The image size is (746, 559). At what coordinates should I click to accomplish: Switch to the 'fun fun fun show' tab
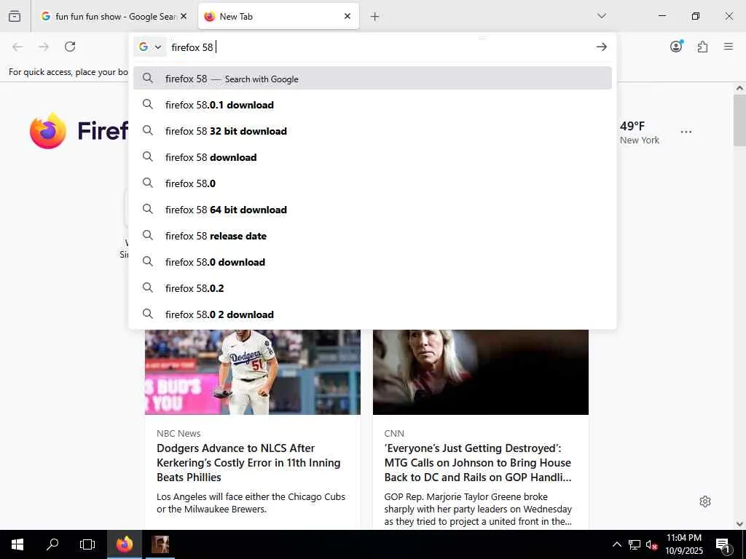point(114,16)
